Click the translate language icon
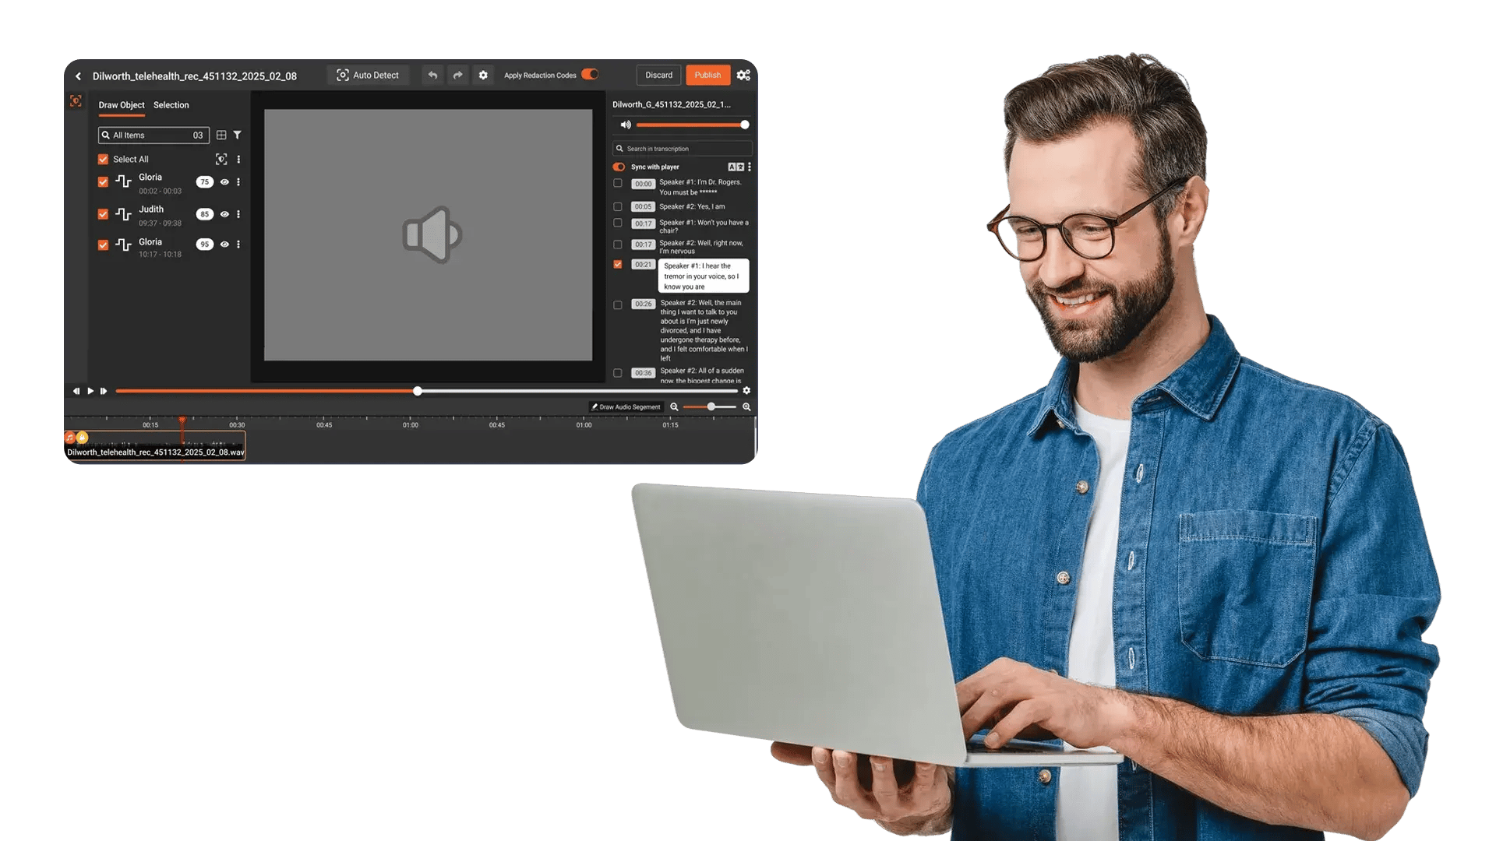 click(736, 167)
